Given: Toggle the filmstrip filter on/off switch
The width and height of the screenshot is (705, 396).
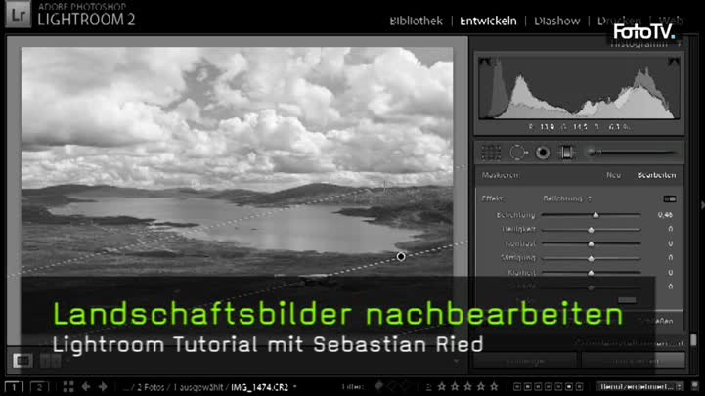Looking at the screenshot, I should coord(695,386).
